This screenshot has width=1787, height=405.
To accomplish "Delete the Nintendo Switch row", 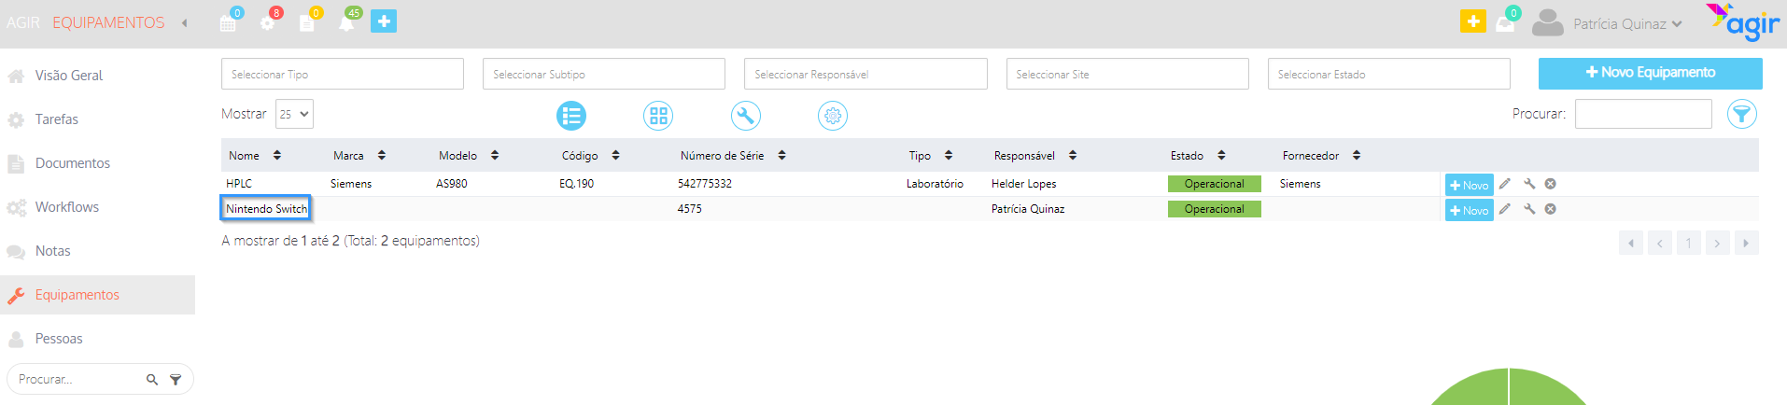I will point(1551,209).
